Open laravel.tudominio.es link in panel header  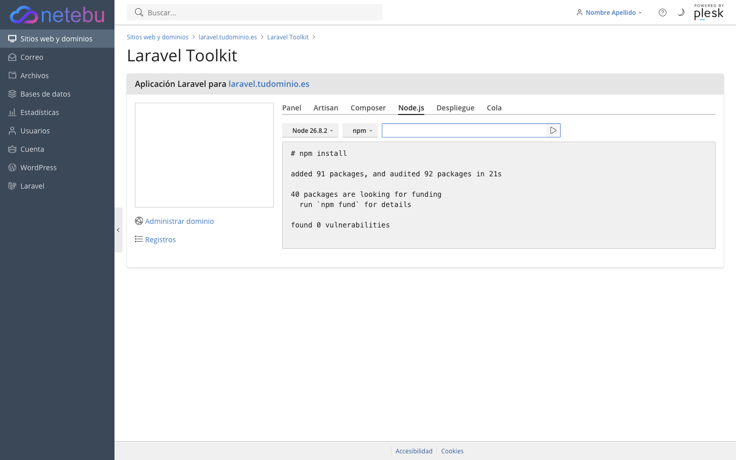point(269,84)
